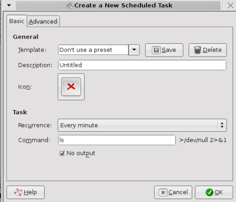This screenshot has width=236, height=202.
Task: Dismiss dialog using Cancel button text
Action: pyautogui.click(x=178, y=192)
